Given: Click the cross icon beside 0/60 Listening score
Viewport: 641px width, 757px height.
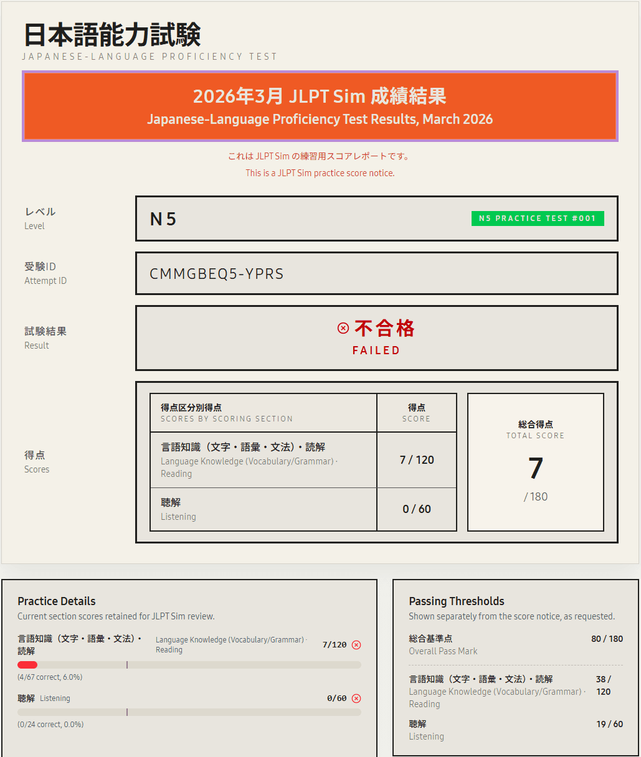Looking at the screenshot, I should pos(356,698).
